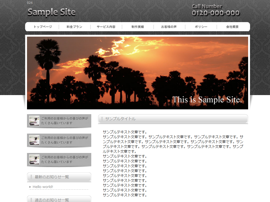Select 制作実績 in the navigation bar
This screenshot has height=202, width=270.
pos(138,27)
